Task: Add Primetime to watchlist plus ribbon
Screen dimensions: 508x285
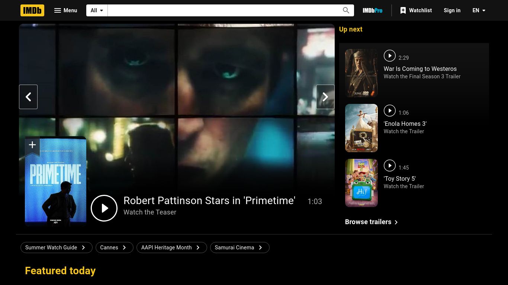Action: point(32,145)
